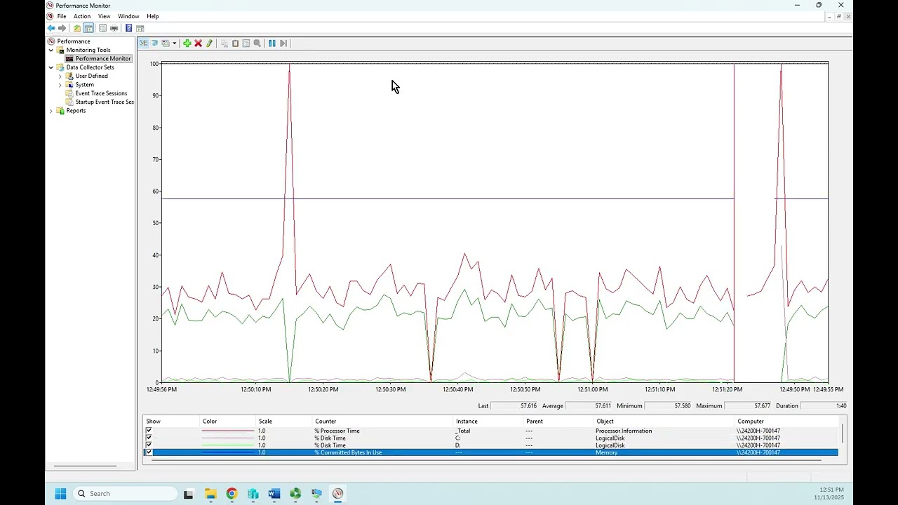Viewport: 898px width, 505px height.
Task: Collapse Data Collector Sets node arrow
Action: [x=51, y=67]
